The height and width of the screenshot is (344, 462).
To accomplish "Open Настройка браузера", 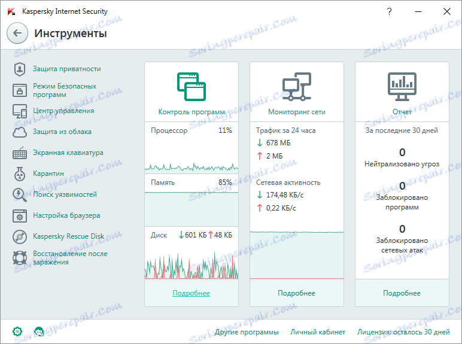I will tap(66, 215).
